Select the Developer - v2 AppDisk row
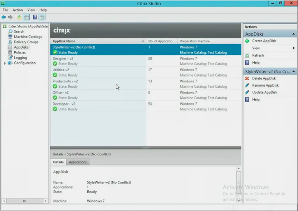The height and width of the screenshot is (211, 298). 146,107
